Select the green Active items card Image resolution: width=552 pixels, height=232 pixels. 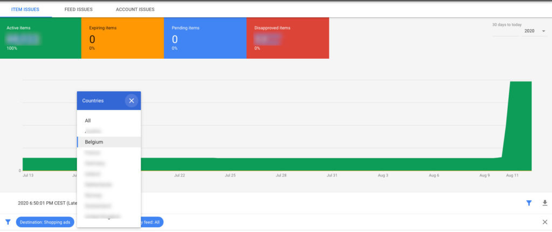pyautogui.click(x=40, y=38)
